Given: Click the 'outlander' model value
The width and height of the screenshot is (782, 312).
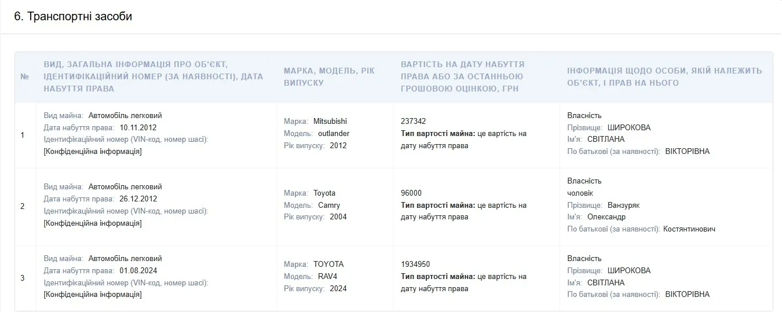Looking at the screenshot, I should pos(334,134).
